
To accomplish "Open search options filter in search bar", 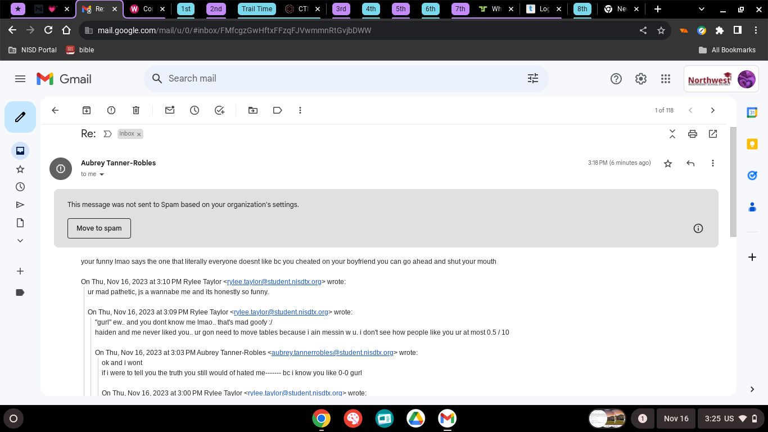I will pos(533,79).
